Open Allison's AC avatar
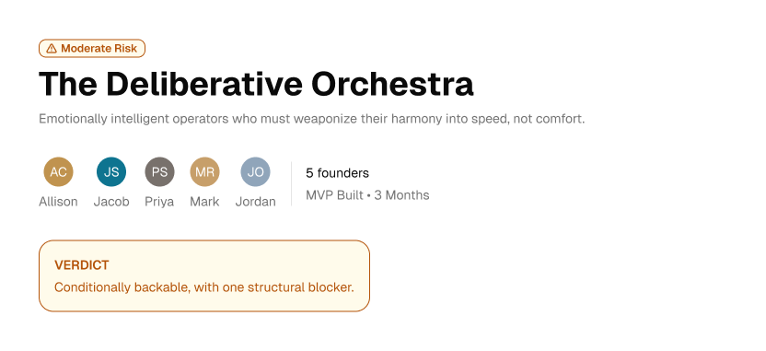Screen dimensions: 766x351 click(58, 172)
